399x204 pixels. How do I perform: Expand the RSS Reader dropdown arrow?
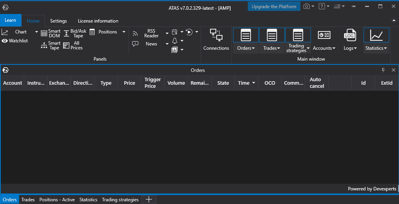pyautogui.click(x=167, y=33)
